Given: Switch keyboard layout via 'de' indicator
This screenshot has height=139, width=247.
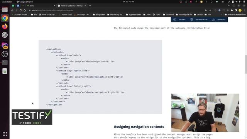Looking at the screenshot, I should [x=223, y=2].
